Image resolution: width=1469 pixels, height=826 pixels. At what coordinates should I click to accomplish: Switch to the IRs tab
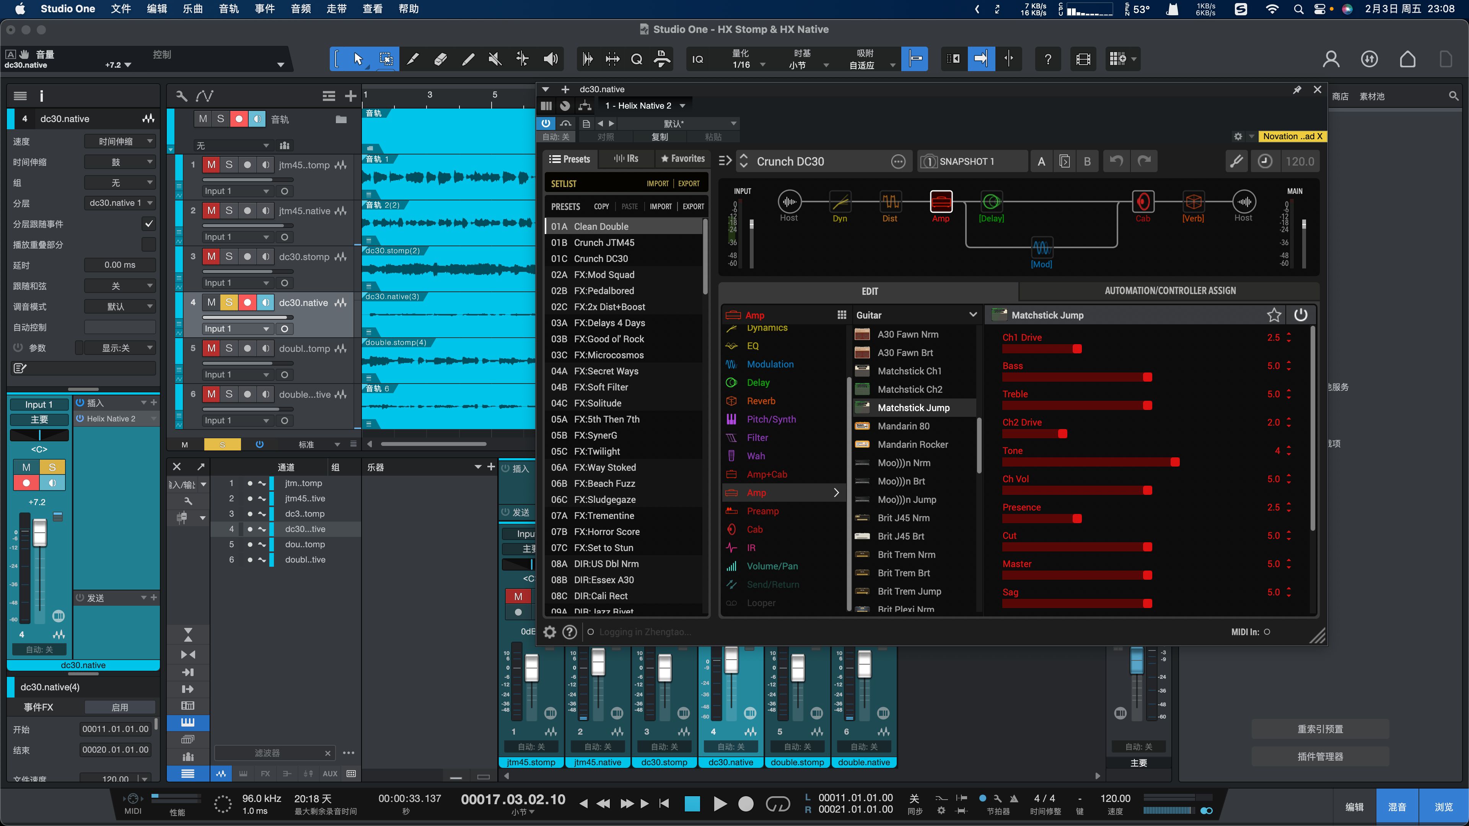tap(626, 159)
